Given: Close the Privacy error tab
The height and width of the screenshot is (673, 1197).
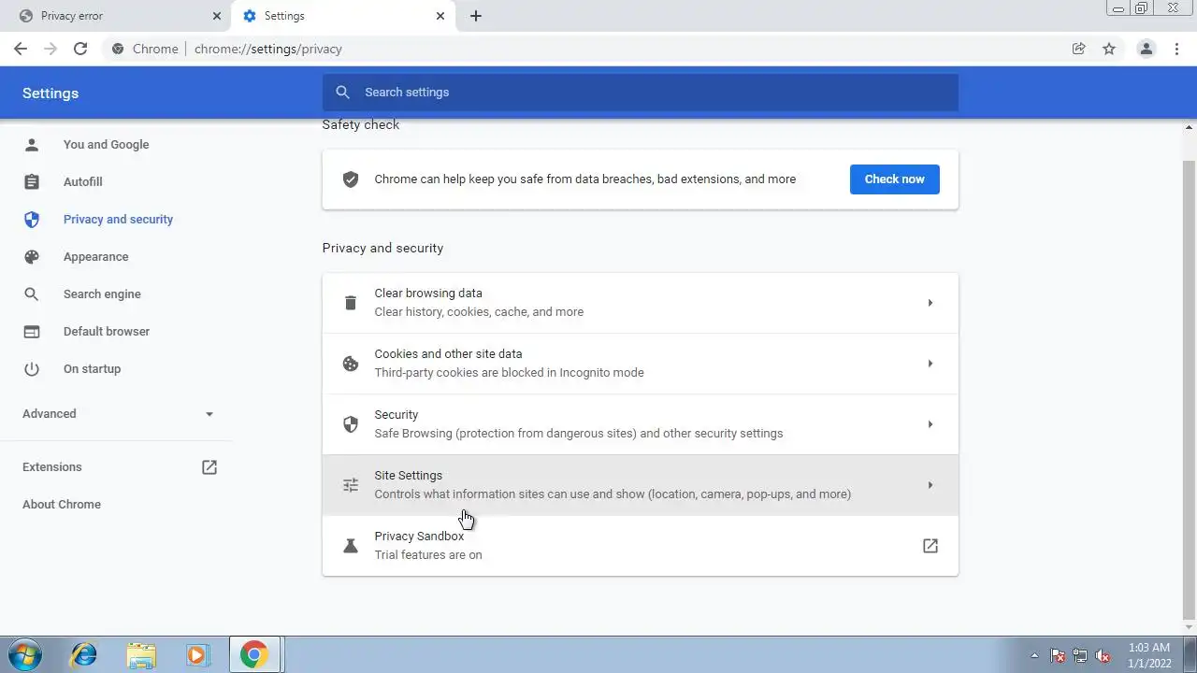Looking at the screenshot, I should pos(217,16).
